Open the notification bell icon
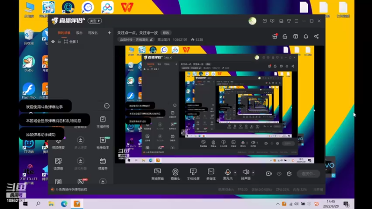The height and width of the screenshot is (209, 372). click(306, 36)
